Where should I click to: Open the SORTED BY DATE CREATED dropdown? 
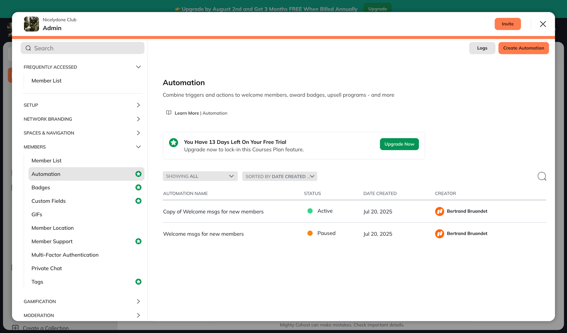coord(279,176)
